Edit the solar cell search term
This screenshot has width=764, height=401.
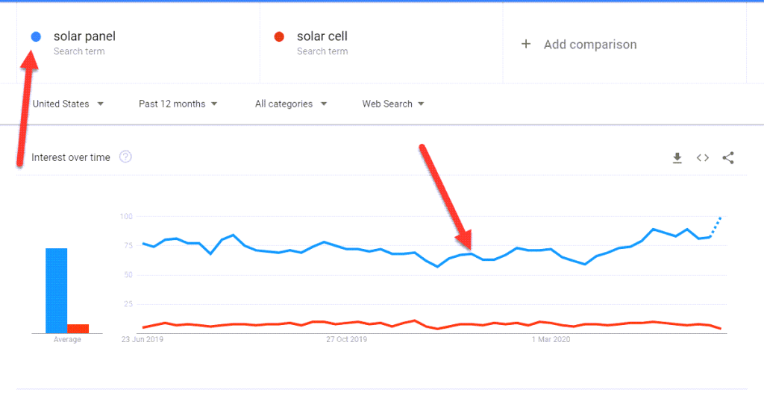coord(322,37)
